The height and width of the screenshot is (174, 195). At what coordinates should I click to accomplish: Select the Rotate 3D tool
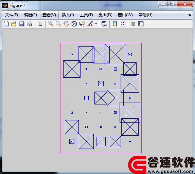pos(74,24)
